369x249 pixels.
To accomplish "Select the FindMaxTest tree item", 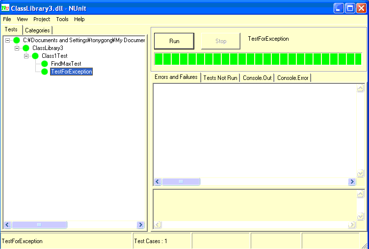I will (x=66, y=64).
